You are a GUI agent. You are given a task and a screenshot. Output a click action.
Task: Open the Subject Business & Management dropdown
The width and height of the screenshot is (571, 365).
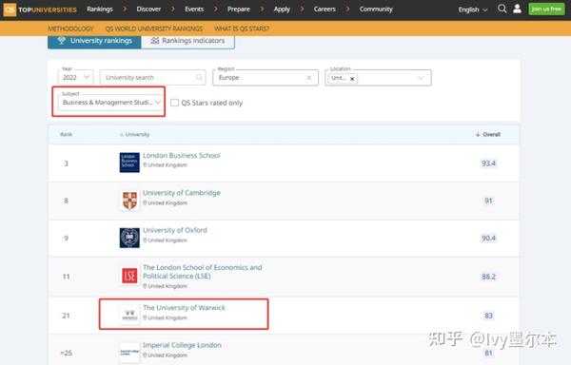point(110,103)
